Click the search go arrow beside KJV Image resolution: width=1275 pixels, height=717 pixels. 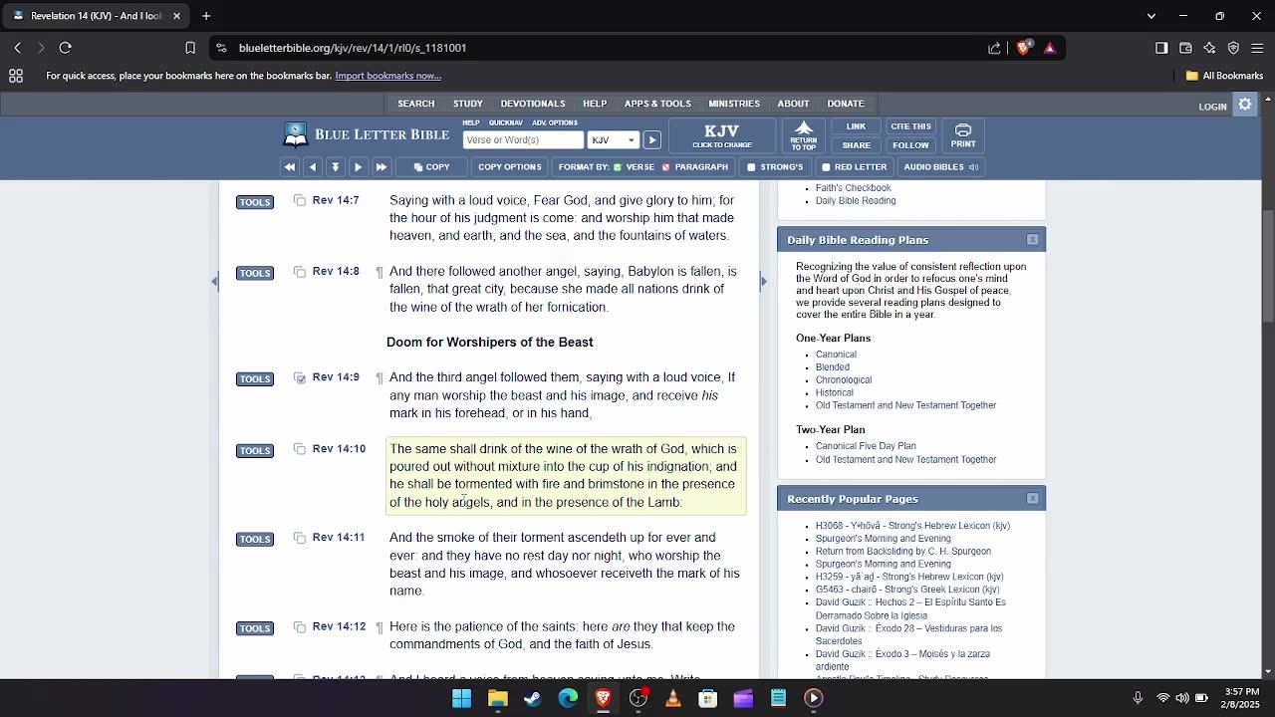(x=651, y=140)
